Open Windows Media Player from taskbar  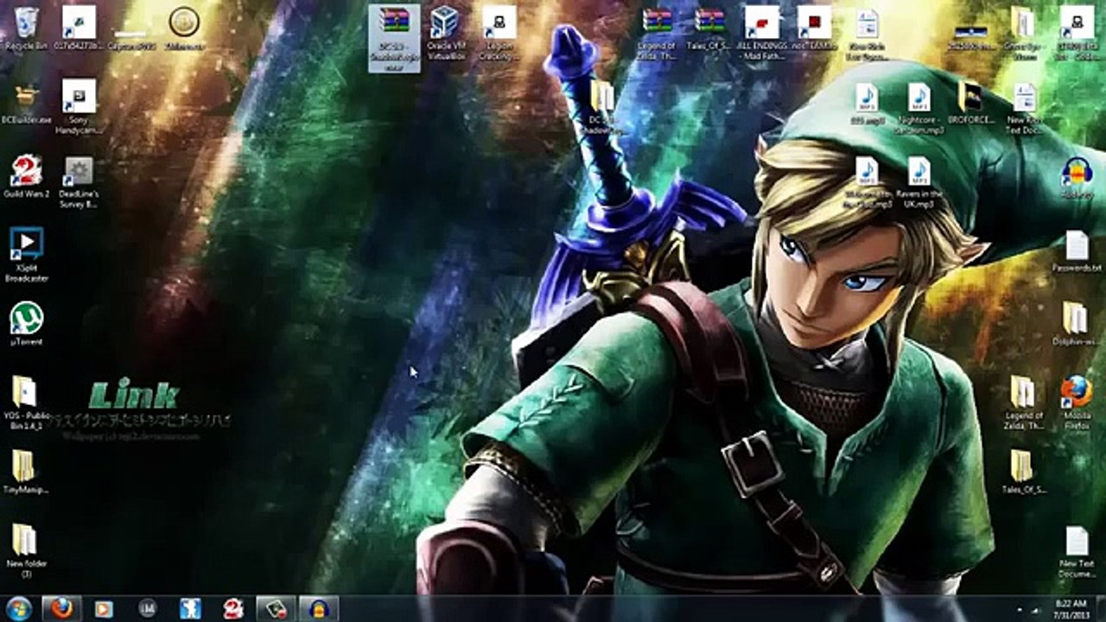(x=104, y=608)
